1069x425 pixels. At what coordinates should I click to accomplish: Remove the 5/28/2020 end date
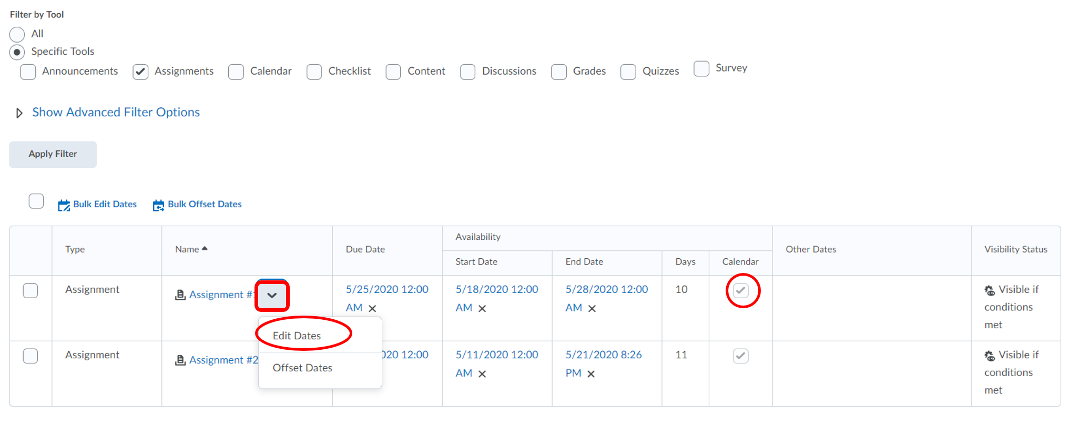click(592, 309)
